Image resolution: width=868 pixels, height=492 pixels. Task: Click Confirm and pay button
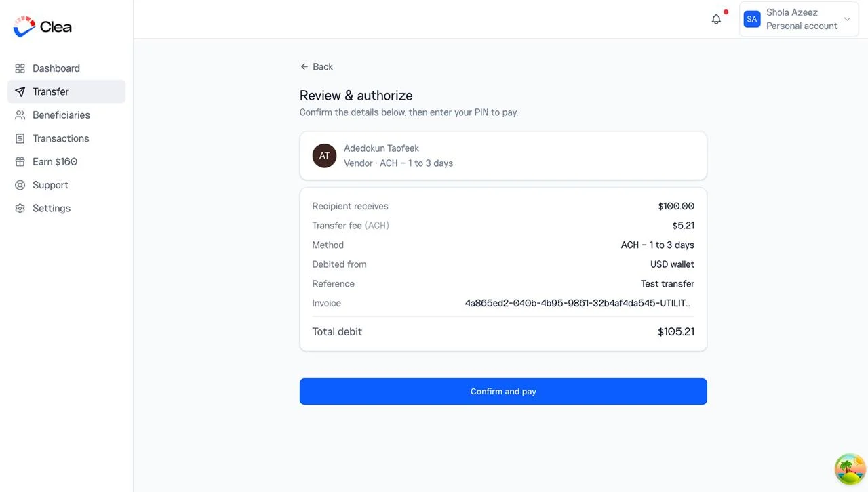tap(503, 392)
